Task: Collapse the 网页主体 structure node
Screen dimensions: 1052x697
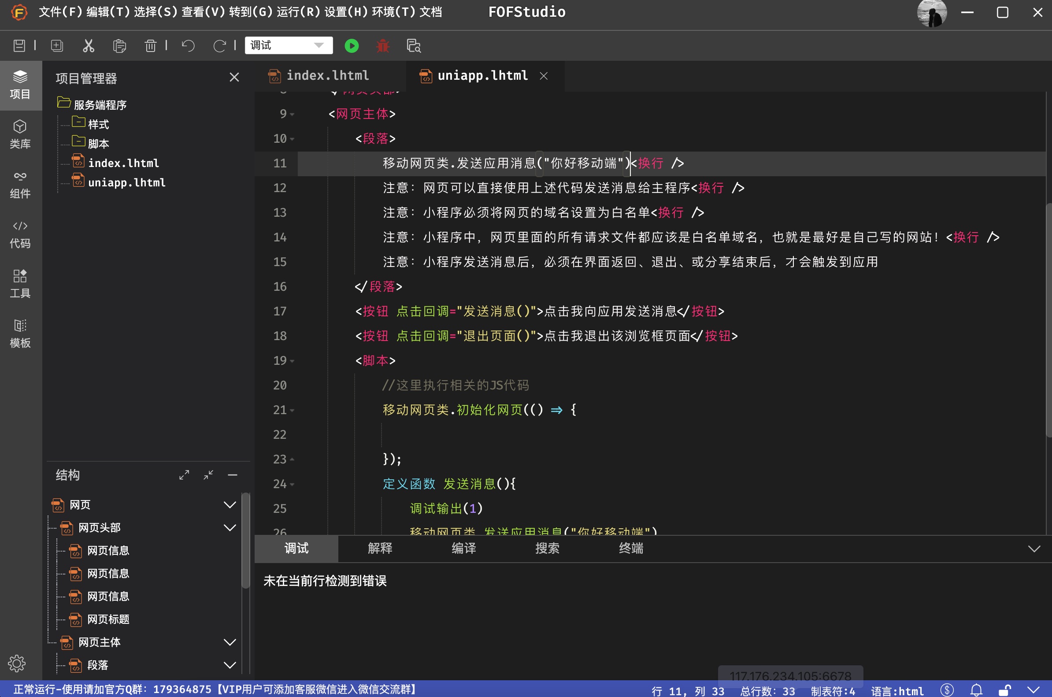Action: (x=230, y=642)
